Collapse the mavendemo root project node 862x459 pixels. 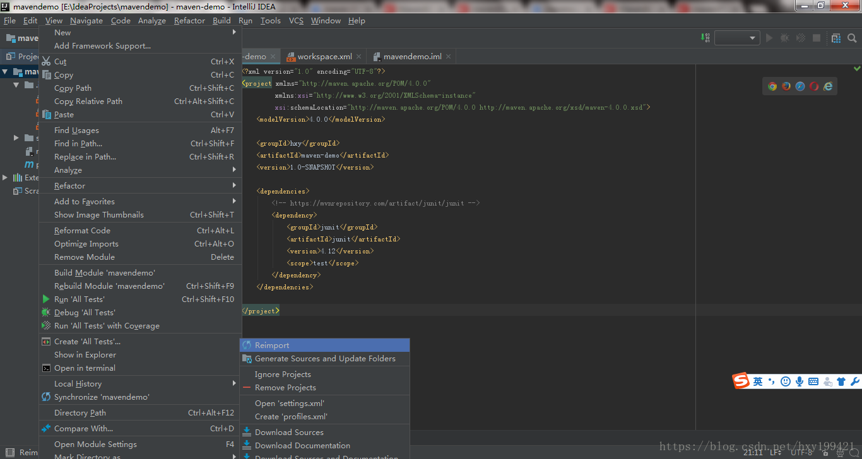point(5,72)
